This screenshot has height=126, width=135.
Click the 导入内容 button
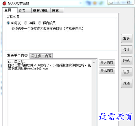pos(107,62)
